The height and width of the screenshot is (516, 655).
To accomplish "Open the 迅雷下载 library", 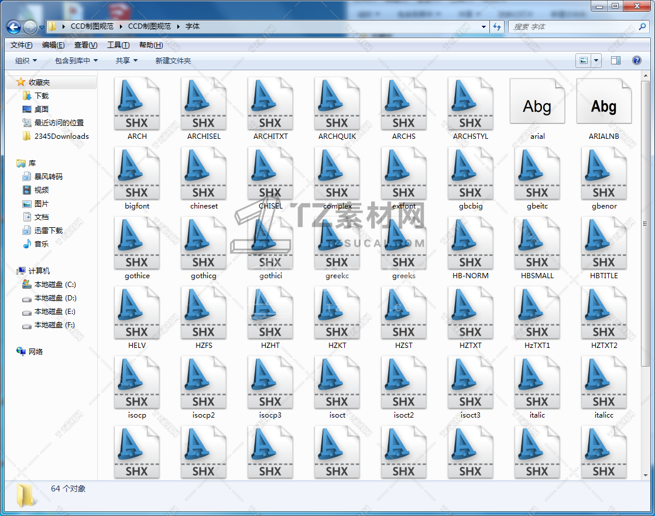I will 49,231.
